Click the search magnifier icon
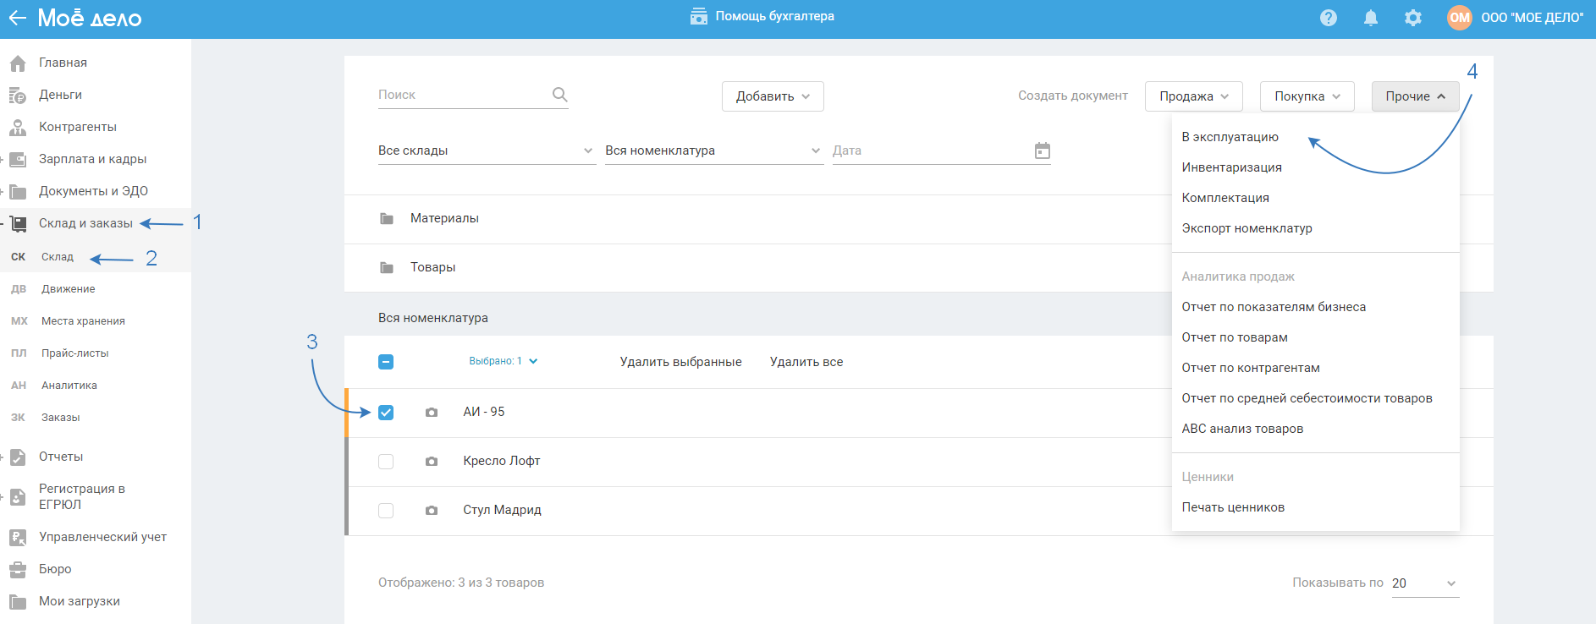 point(559,95)
